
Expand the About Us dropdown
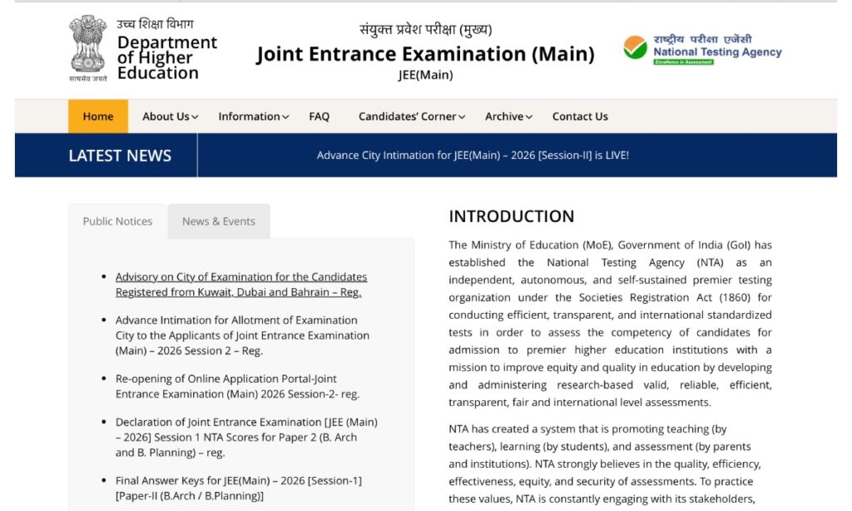pyautogui.click(x=168, y=117)
